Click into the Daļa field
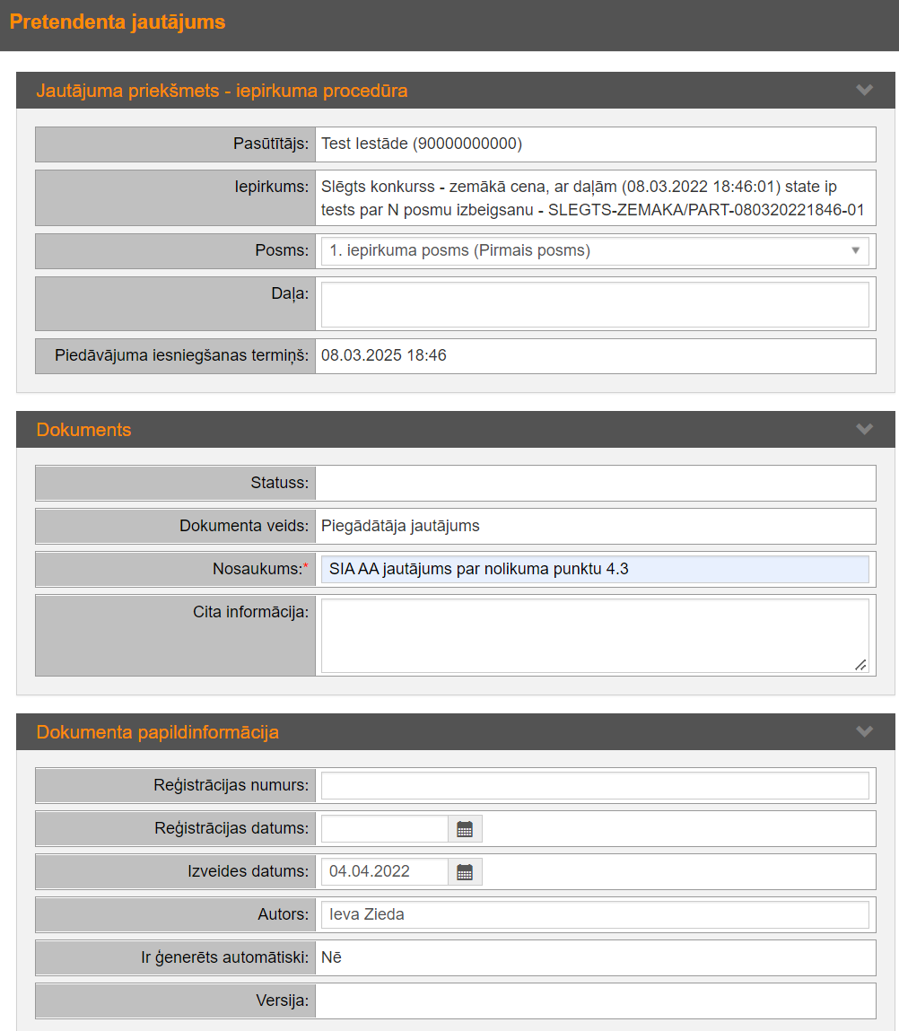Screen dimensions: 899x1031 [x=595, y=304]
